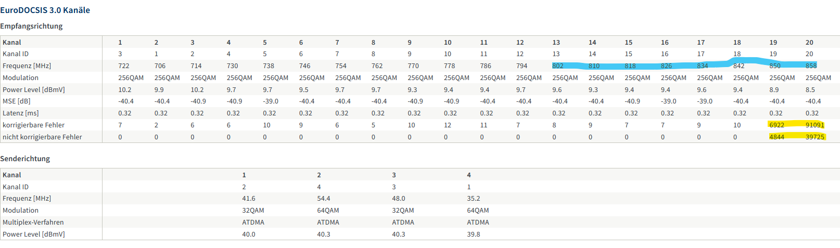Click upstream frequency 54.4 MHz value
Viewport: 840px width, 248px height.
323,198
